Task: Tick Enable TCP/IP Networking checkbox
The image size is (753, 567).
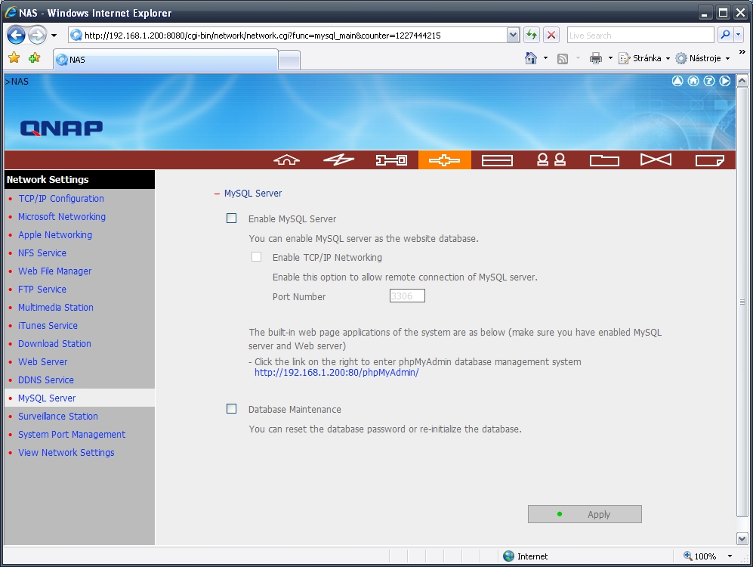Action: (257, 256)
